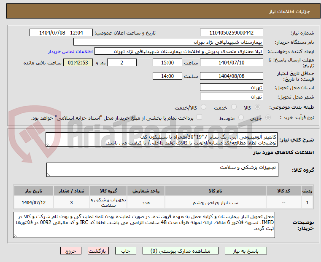Screen dimensions: 321x262
Task: Click the row number 1 cell
Action: point(307,203)
